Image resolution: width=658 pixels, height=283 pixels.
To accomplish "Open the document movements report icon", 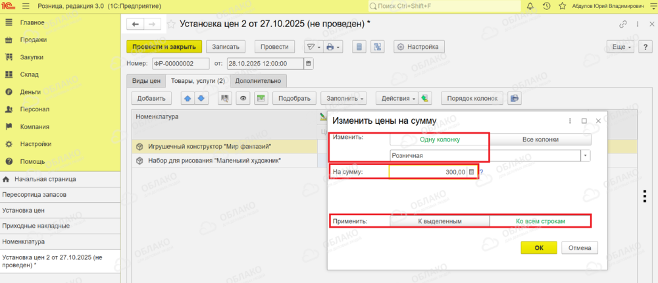I will (359, 47).
